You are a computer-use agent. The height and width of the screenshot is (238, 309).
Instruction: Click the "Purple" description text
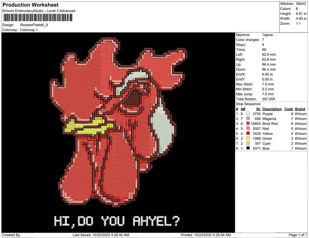coord(267,114)
